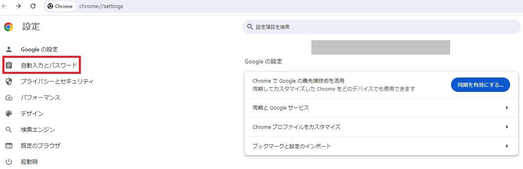This screenshot has height=169, width=523.
Task: Click the Chrome logo beside 設定 title
Action: click(x=8, y=27)
